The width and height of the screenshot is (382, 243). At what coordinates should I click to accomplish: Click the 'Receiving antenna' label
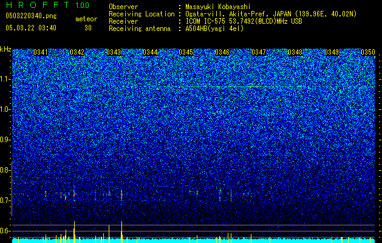click(x=140, y=29)
